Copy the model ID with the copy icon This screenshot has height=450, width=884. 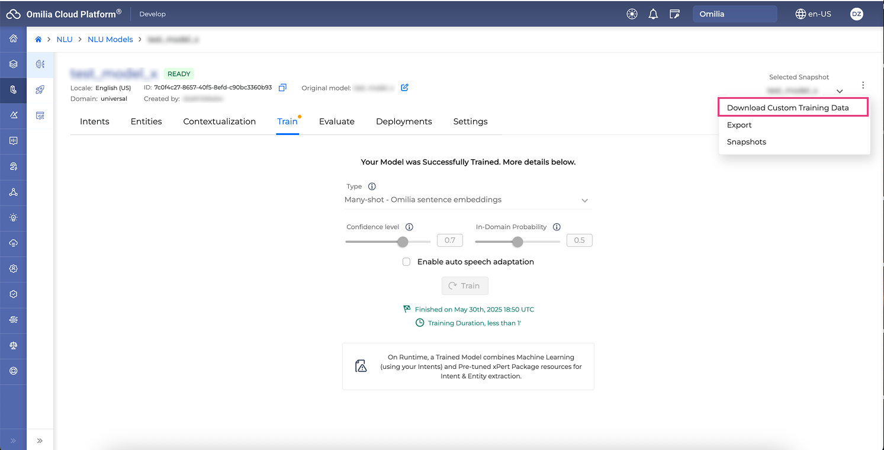[282, 88]
